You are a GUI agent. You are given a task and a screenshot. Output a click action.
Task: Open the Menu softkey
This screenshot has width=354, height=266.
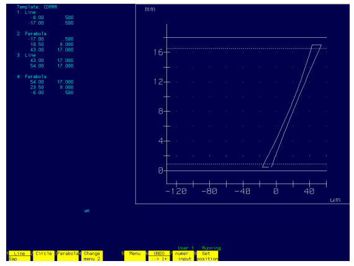(x=135, y=256)
